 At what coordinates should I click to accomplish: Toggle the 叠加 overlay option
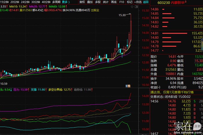(90, 2)
